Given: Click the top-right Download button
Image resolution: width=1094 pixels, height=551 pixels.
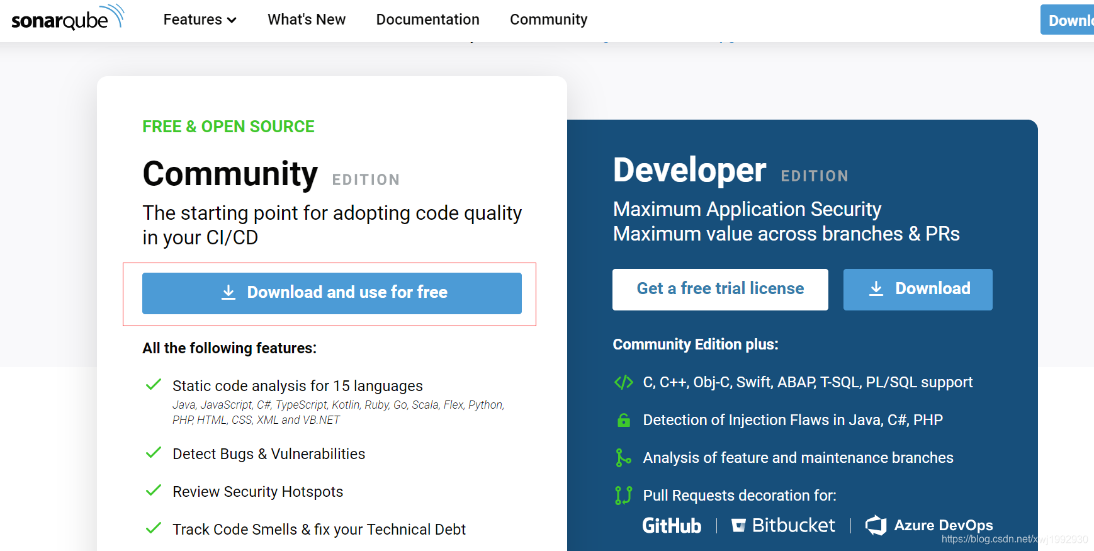Looking at the screenshot, I should [1067, 20].
